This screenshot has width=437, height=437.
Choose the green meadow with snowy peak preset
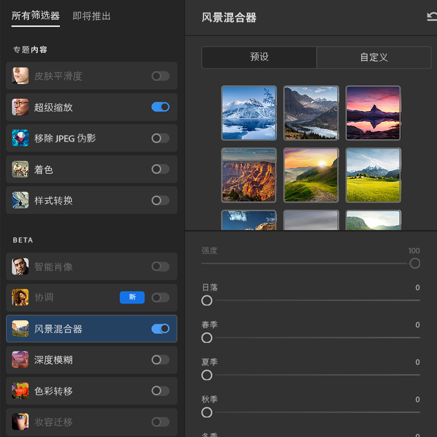pos(373,175)
